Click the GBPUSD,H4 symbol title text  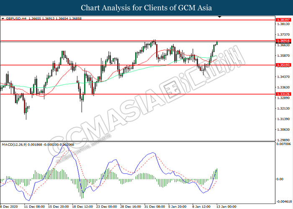pyautogui.click(x=16, y=18)
